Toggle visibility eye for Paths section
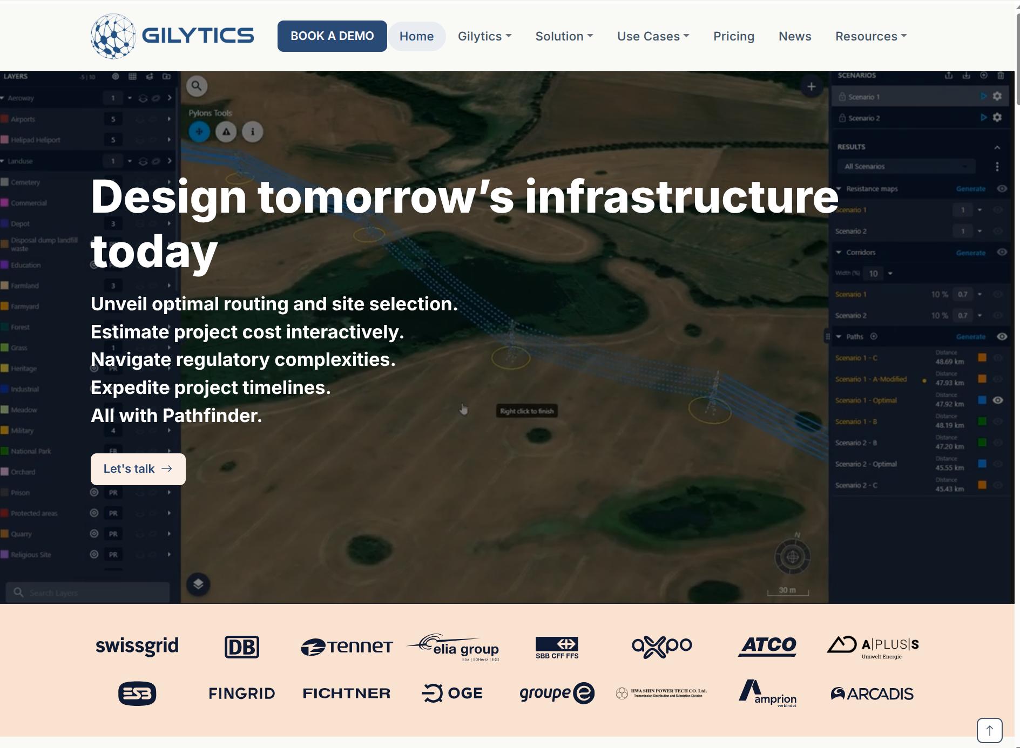This screenshot has width=1020, height=748. tap(1002, 337)
